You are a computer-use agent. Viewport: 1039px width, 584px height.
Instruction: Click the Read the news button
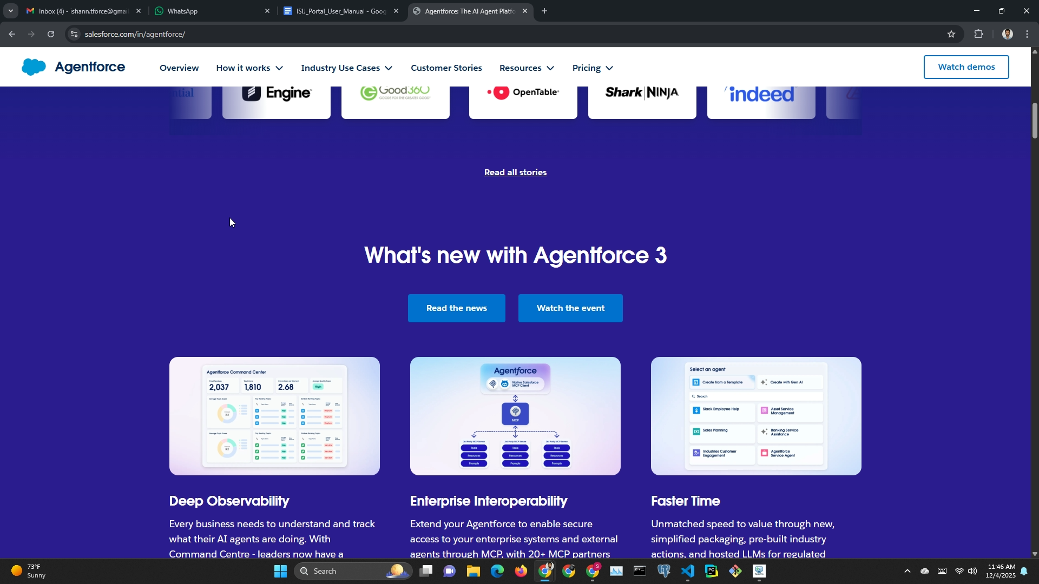point(456,308)
